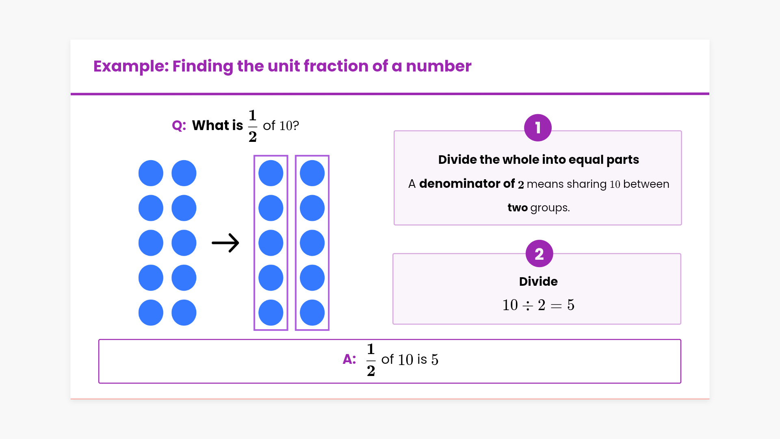Click the "Divide the whole into equal parts" heading
This screenshot has height=439, width=780.
tap(538, 160)
